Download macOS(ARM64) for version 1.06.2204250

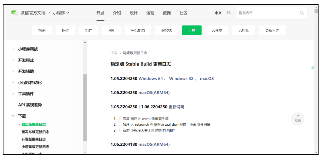154,93
